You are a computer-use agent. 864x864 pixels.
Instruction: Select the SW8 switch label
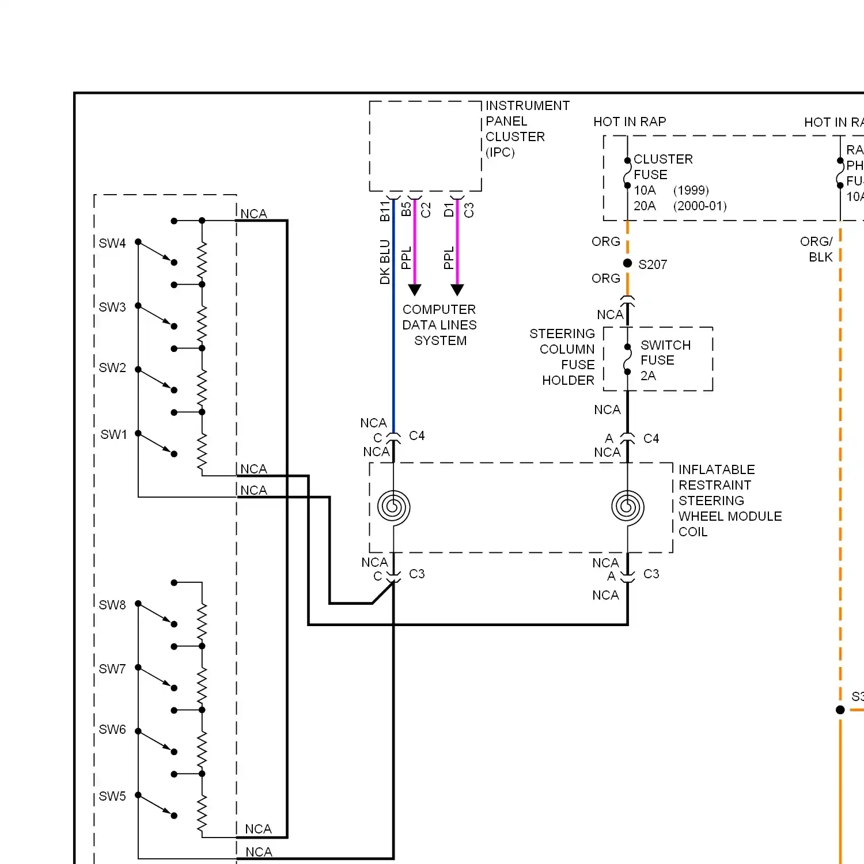pos(112,605)
